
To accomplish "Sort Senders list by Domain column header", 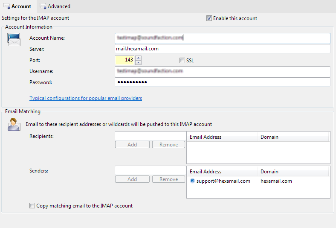I will click(293, 172).
